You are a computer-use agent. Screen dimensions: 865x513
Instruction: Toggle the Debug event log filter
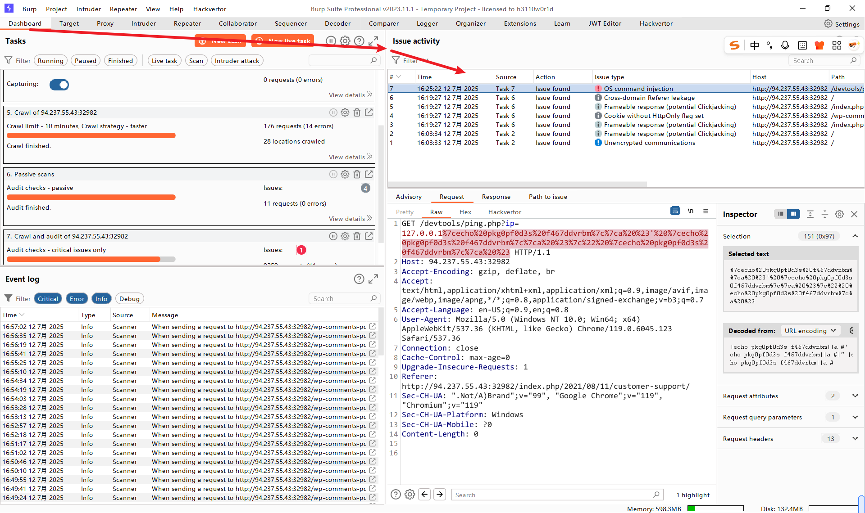pos(129,299)
